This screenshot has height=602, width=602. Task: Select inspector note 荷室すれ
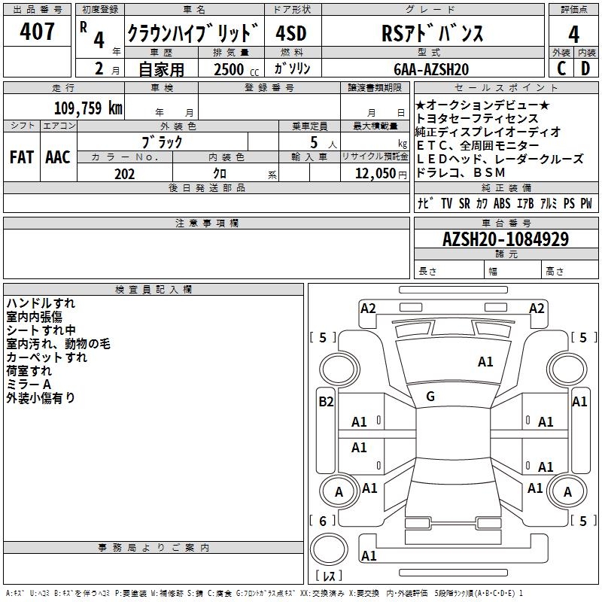[x=29, y=370]
